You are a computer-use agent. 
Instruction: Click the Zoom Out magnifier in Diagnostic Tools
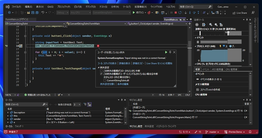[216, 25]
